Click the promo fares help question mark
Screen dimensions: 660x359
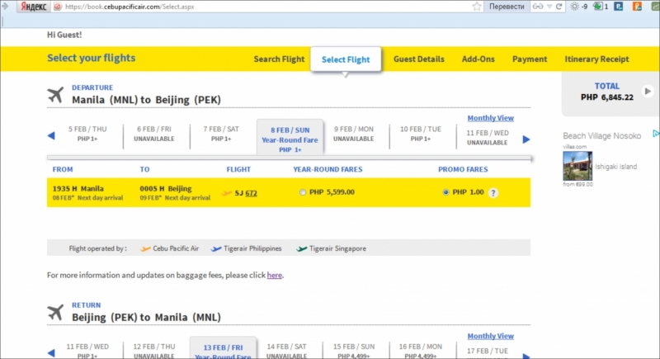pyautogui.click(x=493, y=193)
